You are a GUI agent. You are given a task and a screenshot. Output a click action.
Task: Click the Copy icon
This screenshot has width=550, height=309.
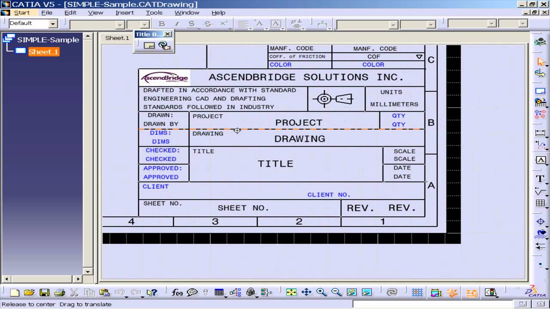pyautogui.click(x=89, y=292)
